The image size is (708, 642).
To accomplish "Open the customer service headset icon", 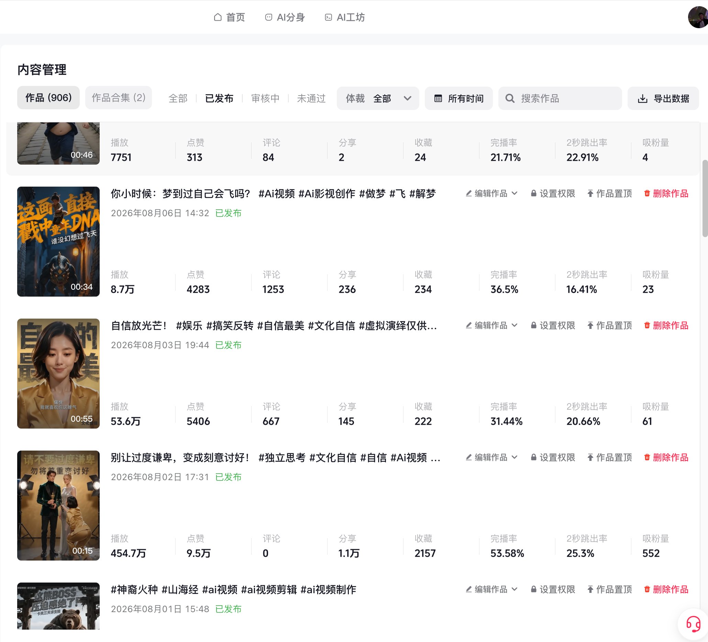I will (693, 624).
